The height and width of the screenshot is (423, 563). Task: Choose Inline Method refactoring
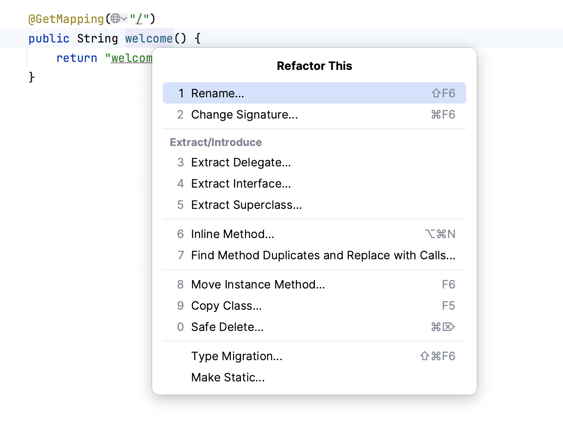pyautogui.click(x=232, y=234)
